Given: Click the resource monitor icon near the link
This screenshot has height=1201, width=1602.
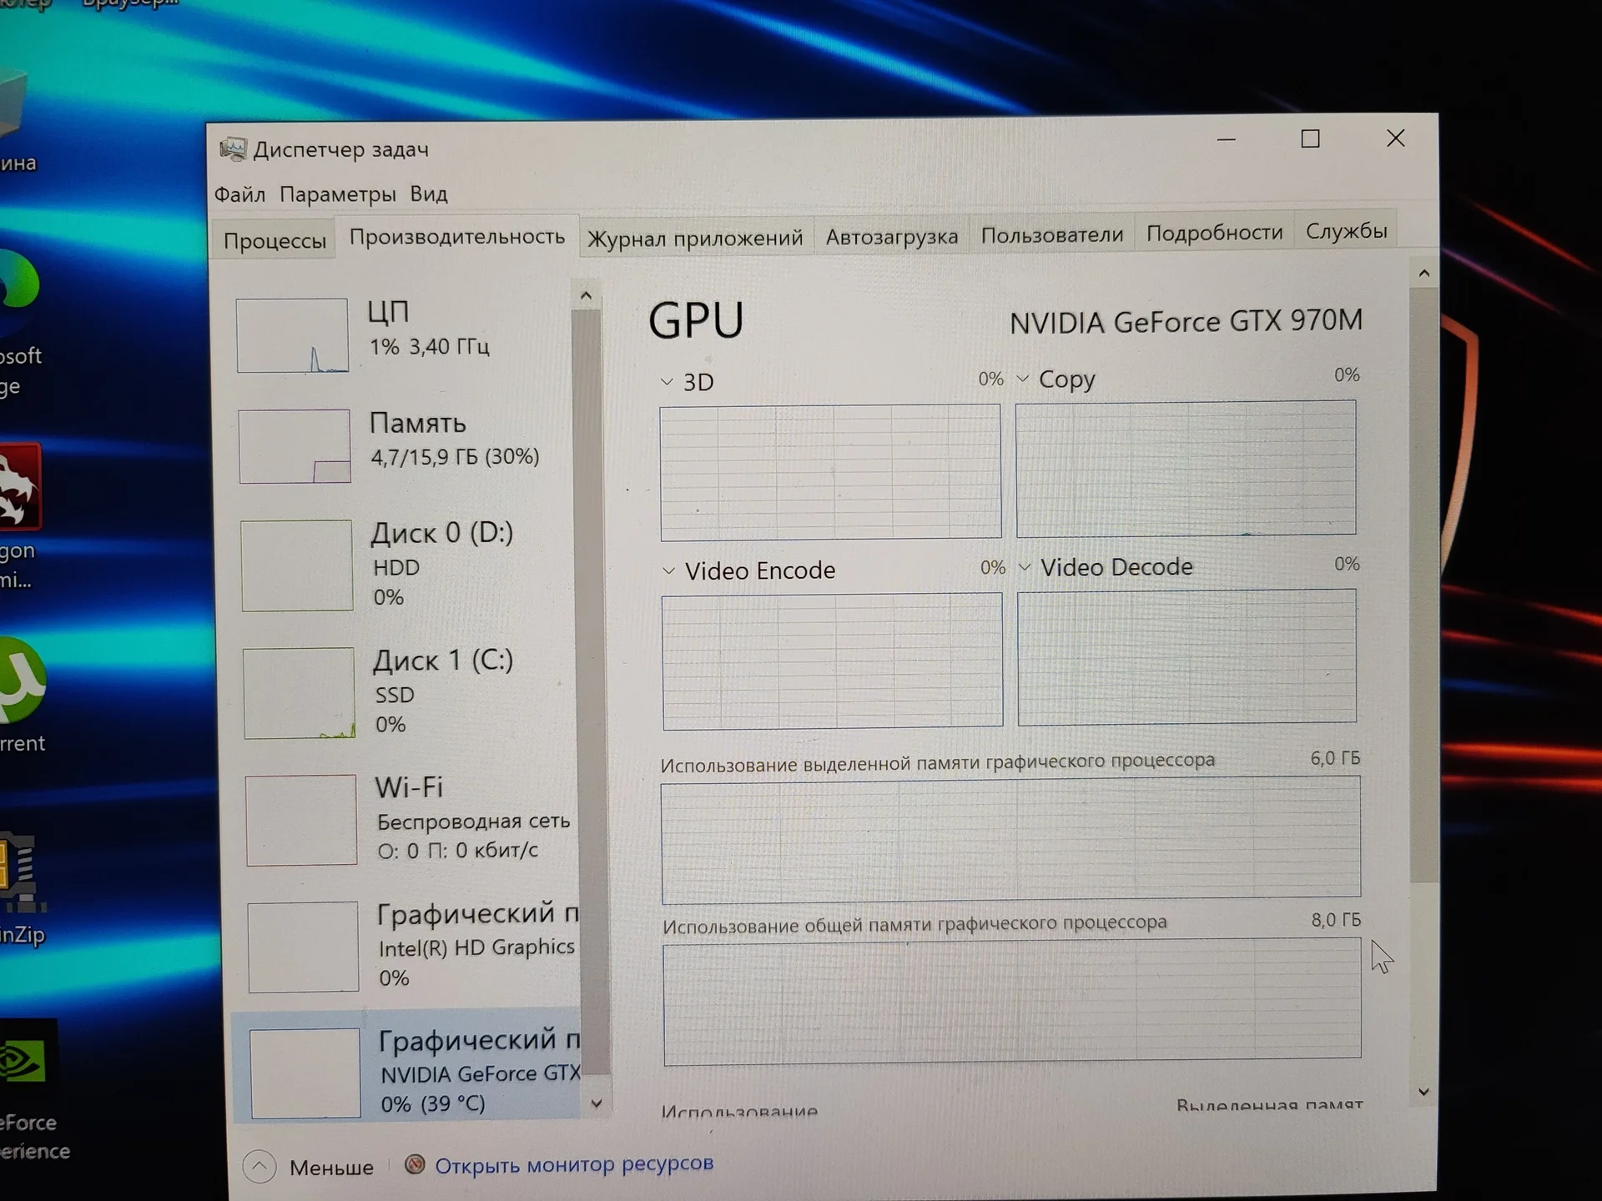Looking at the screenshot, I should pyautogui.click(x=415, y=1164).
